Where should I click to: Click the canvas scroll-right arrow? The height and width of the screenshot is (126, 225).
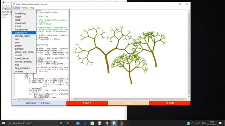186,99
